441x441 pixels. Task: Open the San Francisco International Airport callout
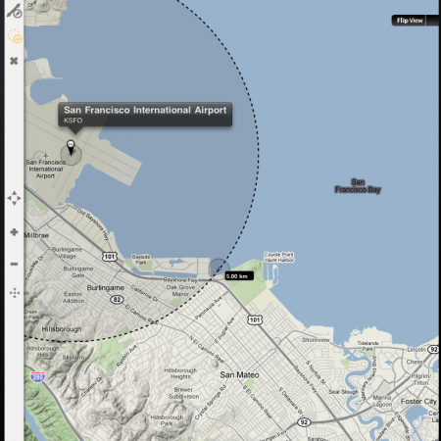[x=145, y=115]
